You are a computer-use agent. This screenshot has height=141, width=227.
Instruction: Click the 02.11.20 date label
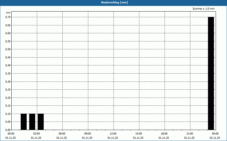click(215, 138)
